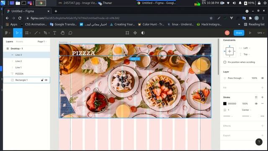Select the Pen tool

pos(45,33)
